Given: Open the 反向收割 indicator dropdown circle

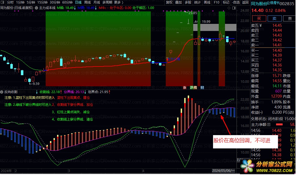Looking at the screenshot, I should [x=2, y=92].
